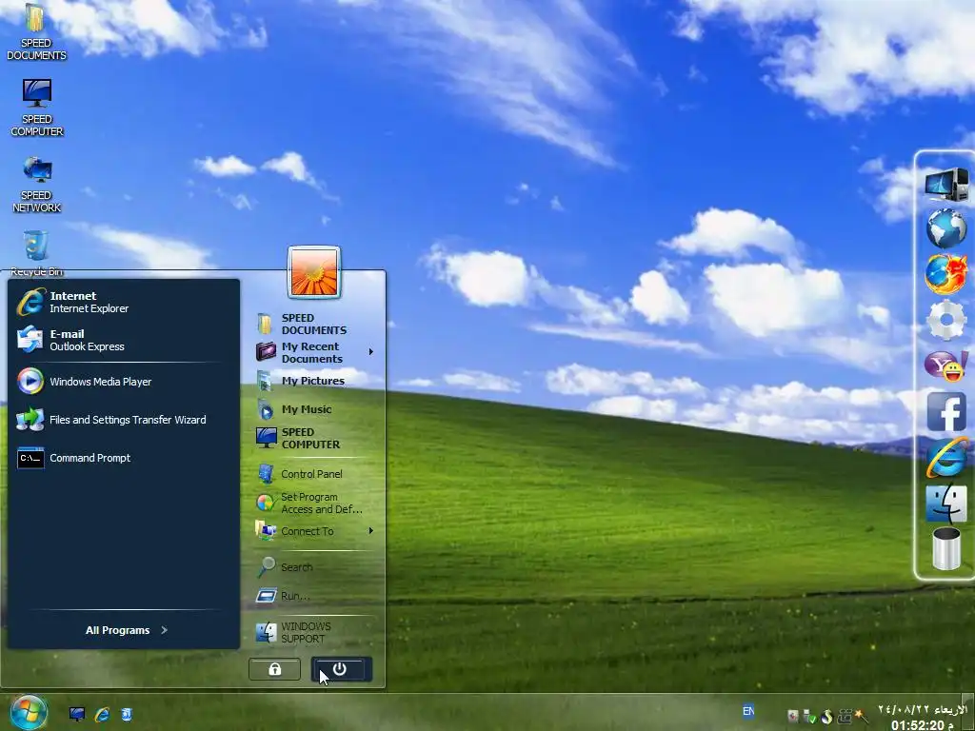
Task: Open Internet Explorer quick launch icon
Action: click(102, 714)
